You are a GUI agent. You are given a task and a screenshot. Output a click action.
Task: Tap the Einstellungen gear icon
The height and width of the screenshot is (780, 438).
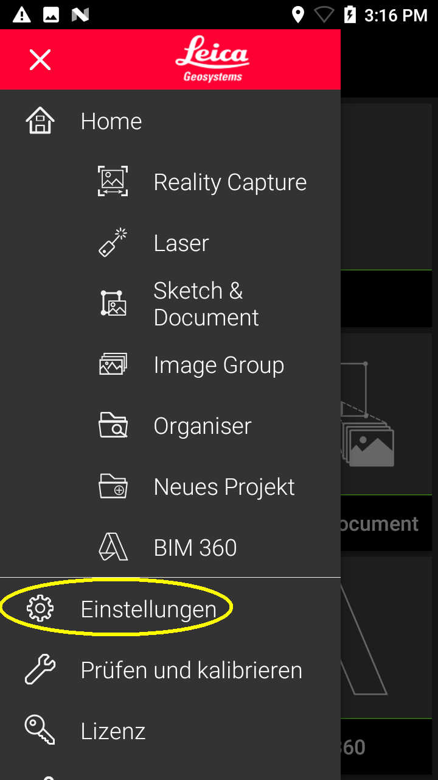pos(40,608)
